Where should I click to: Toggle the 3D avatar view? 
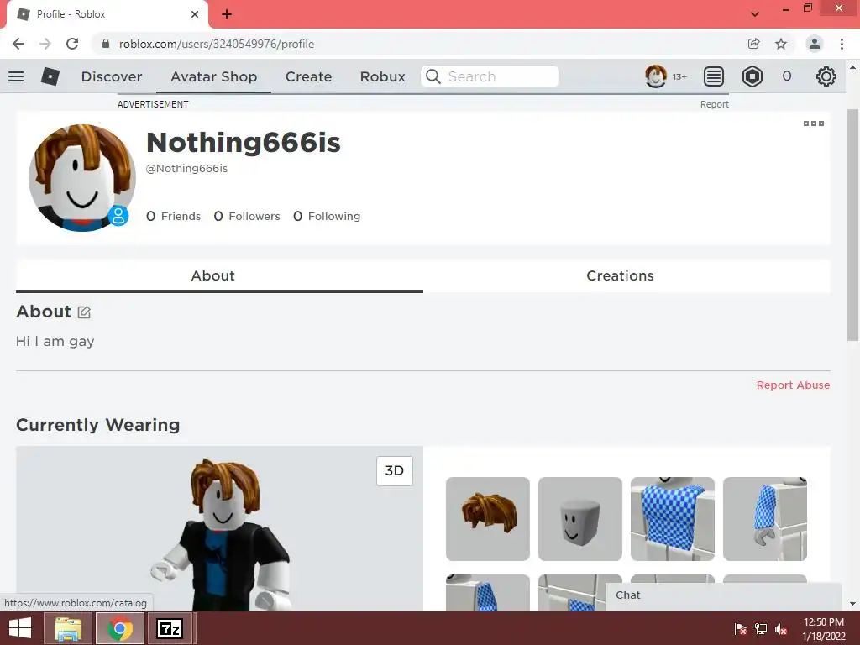pyautogui.click(x=395, y=470)
